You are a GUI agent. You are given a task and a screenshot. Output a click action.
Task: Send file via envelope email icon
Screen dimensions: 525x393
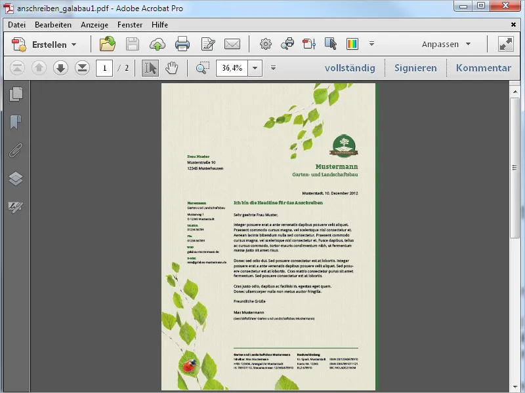(x=232, y=44)
